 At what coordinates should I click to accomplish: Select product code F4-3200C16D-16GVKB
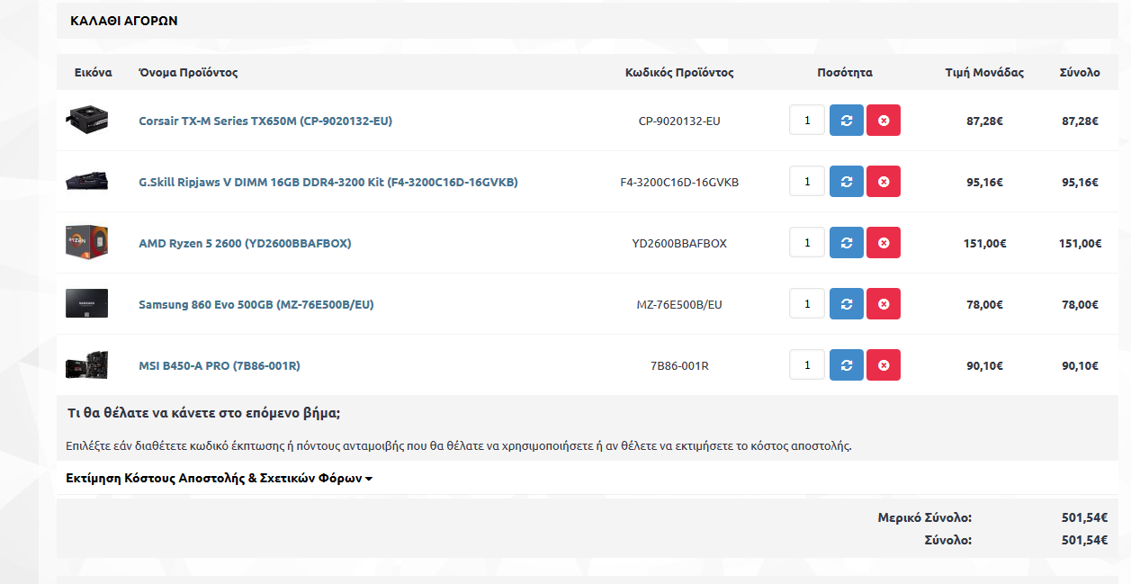[x=679, y=182]
